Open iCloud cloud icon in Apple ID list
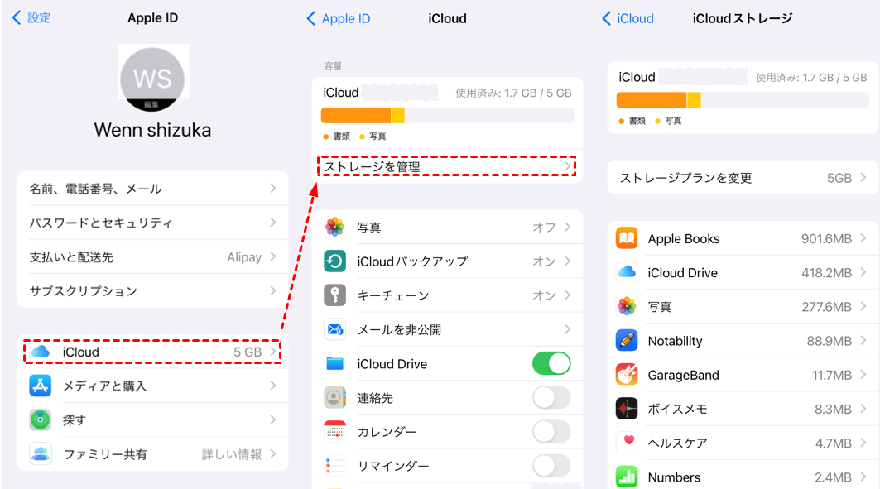Screen dimensions: 880x489 click(x=41, y=352)
